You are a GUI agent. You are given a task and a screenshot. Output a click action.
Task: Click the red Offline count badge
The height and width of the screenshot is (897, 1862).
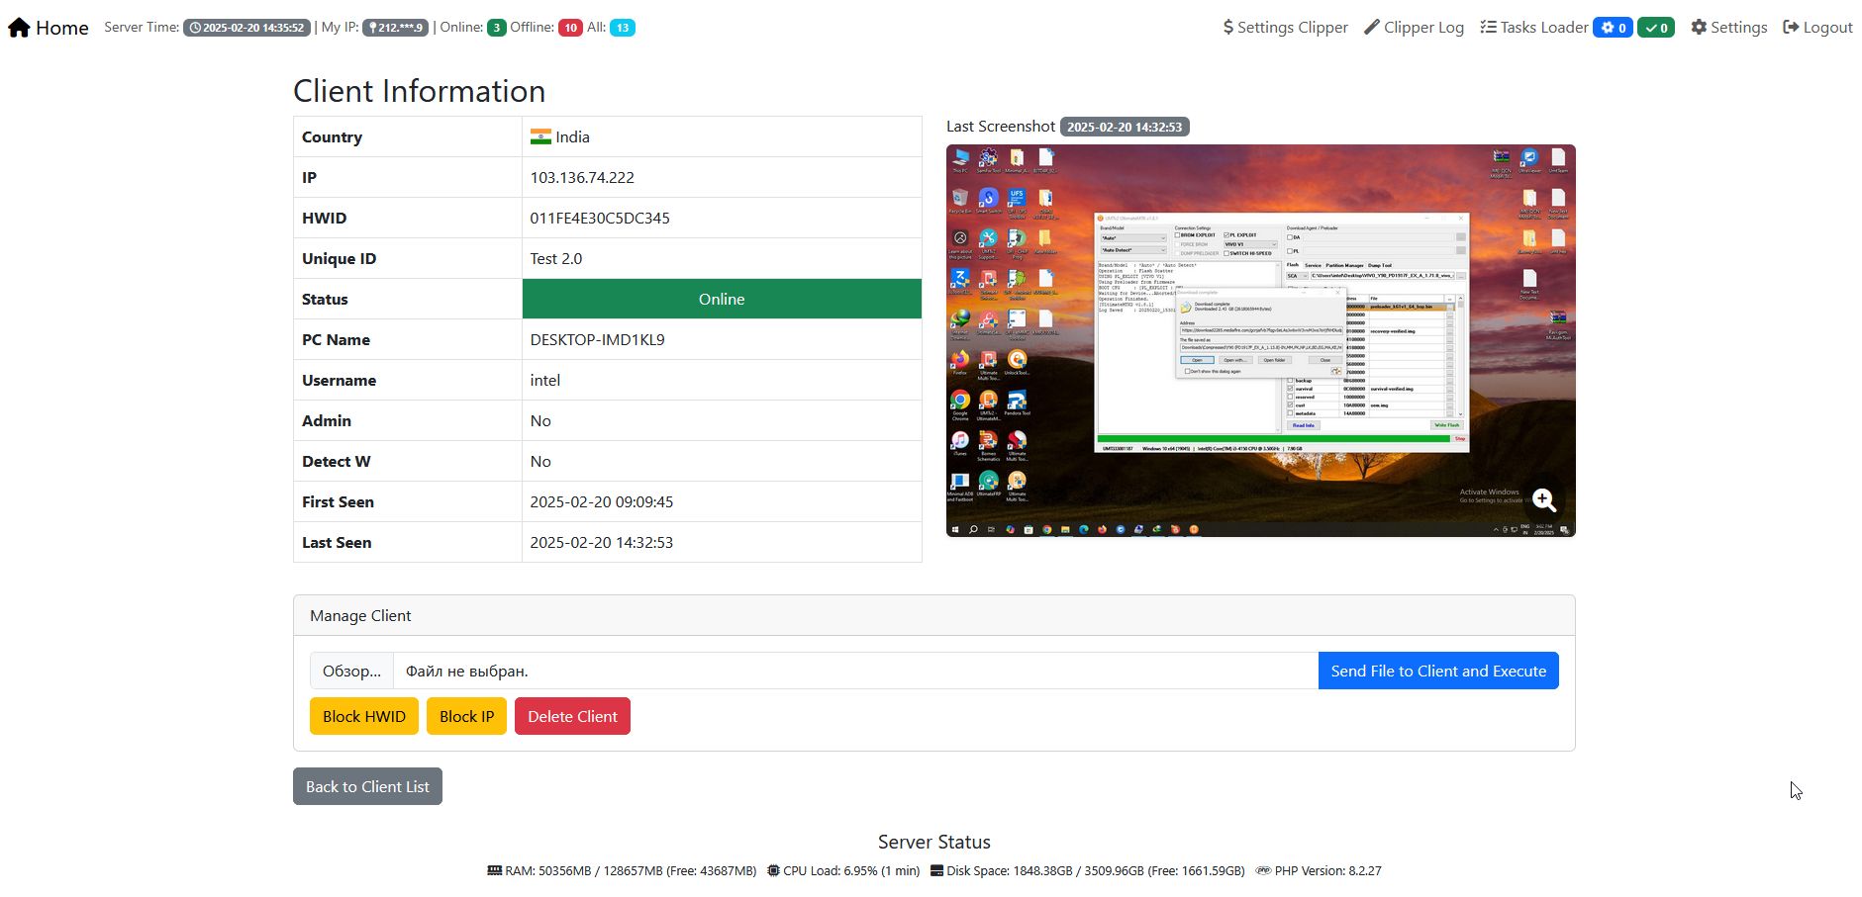pyautogui.click(x=570, y=28)
